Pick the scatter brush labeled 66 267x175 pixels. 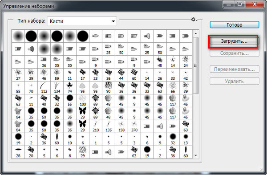tap(173, 88)
